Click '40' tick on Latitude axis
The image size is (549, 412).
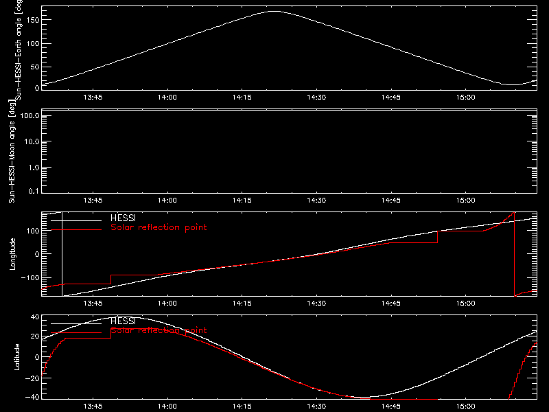[35, 317]
